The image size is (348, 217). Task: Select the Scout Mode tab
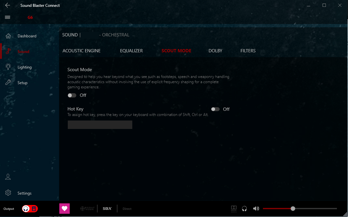176,51
